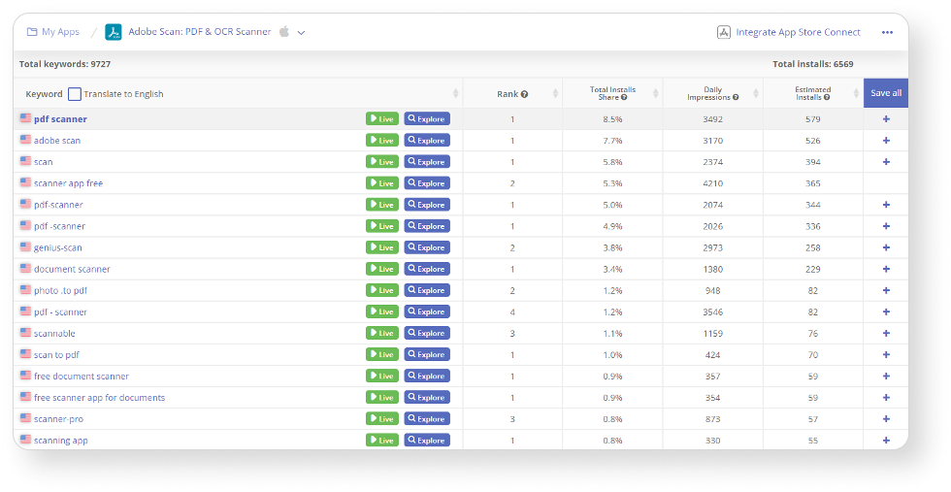951x492 pixels.
Task: Click the Adobe Scan app icon
Action: pos(114,32)
